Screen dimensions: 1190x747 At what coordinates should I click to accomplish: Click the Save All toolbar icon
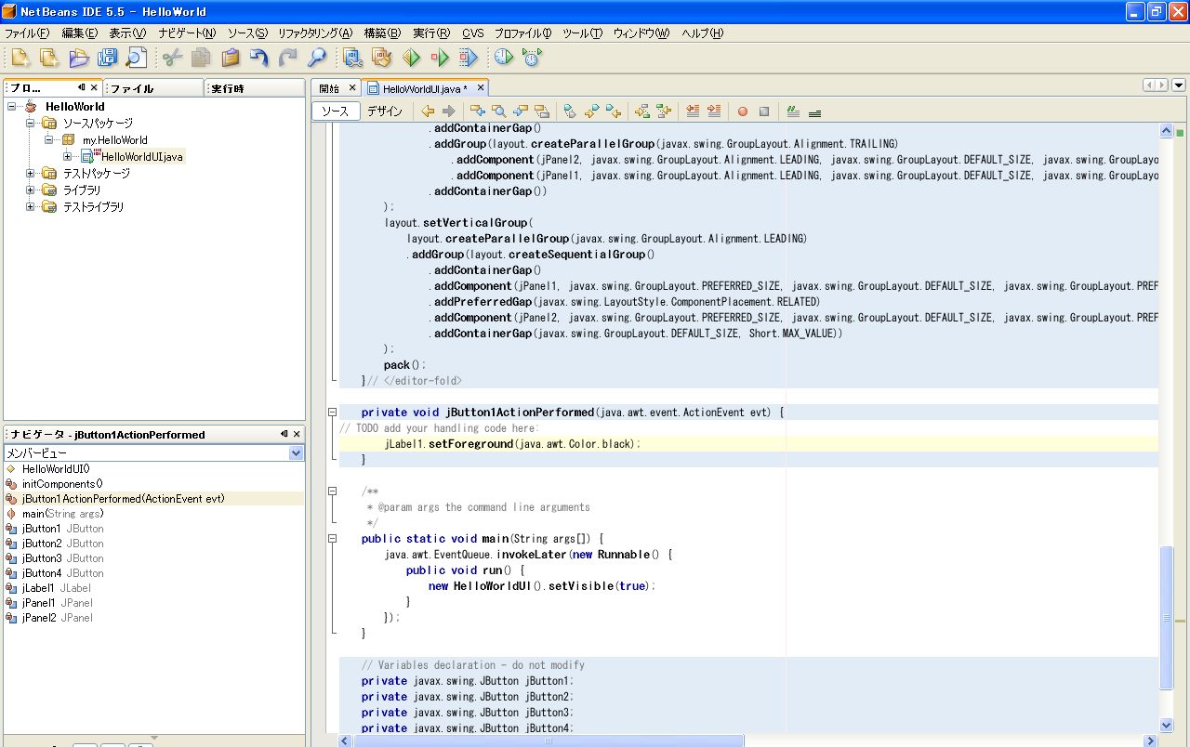[x=107, y=58]
